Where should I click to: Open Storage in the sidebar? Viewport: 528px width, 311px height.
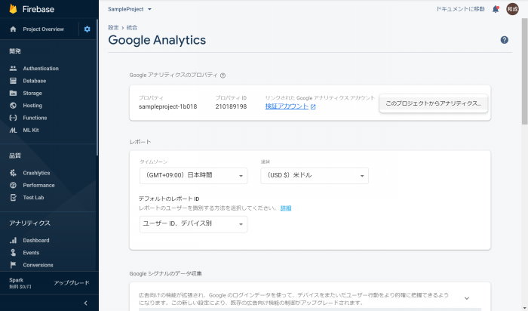click(x=32, y=93)
